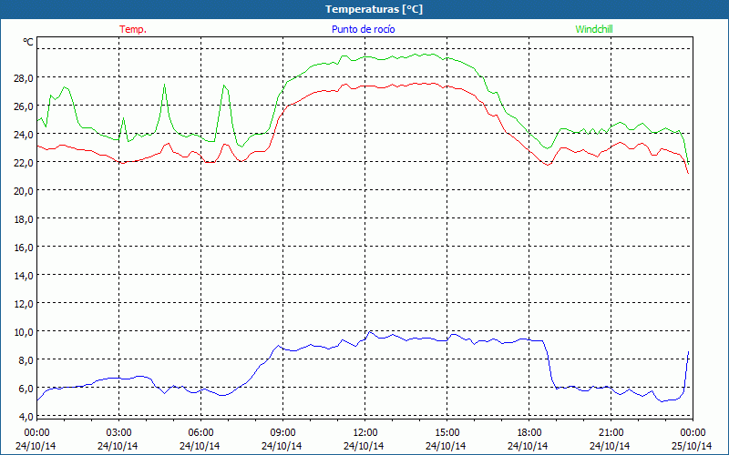
Task: Click the 25/10/14 date label
Action: coord(692,446)
